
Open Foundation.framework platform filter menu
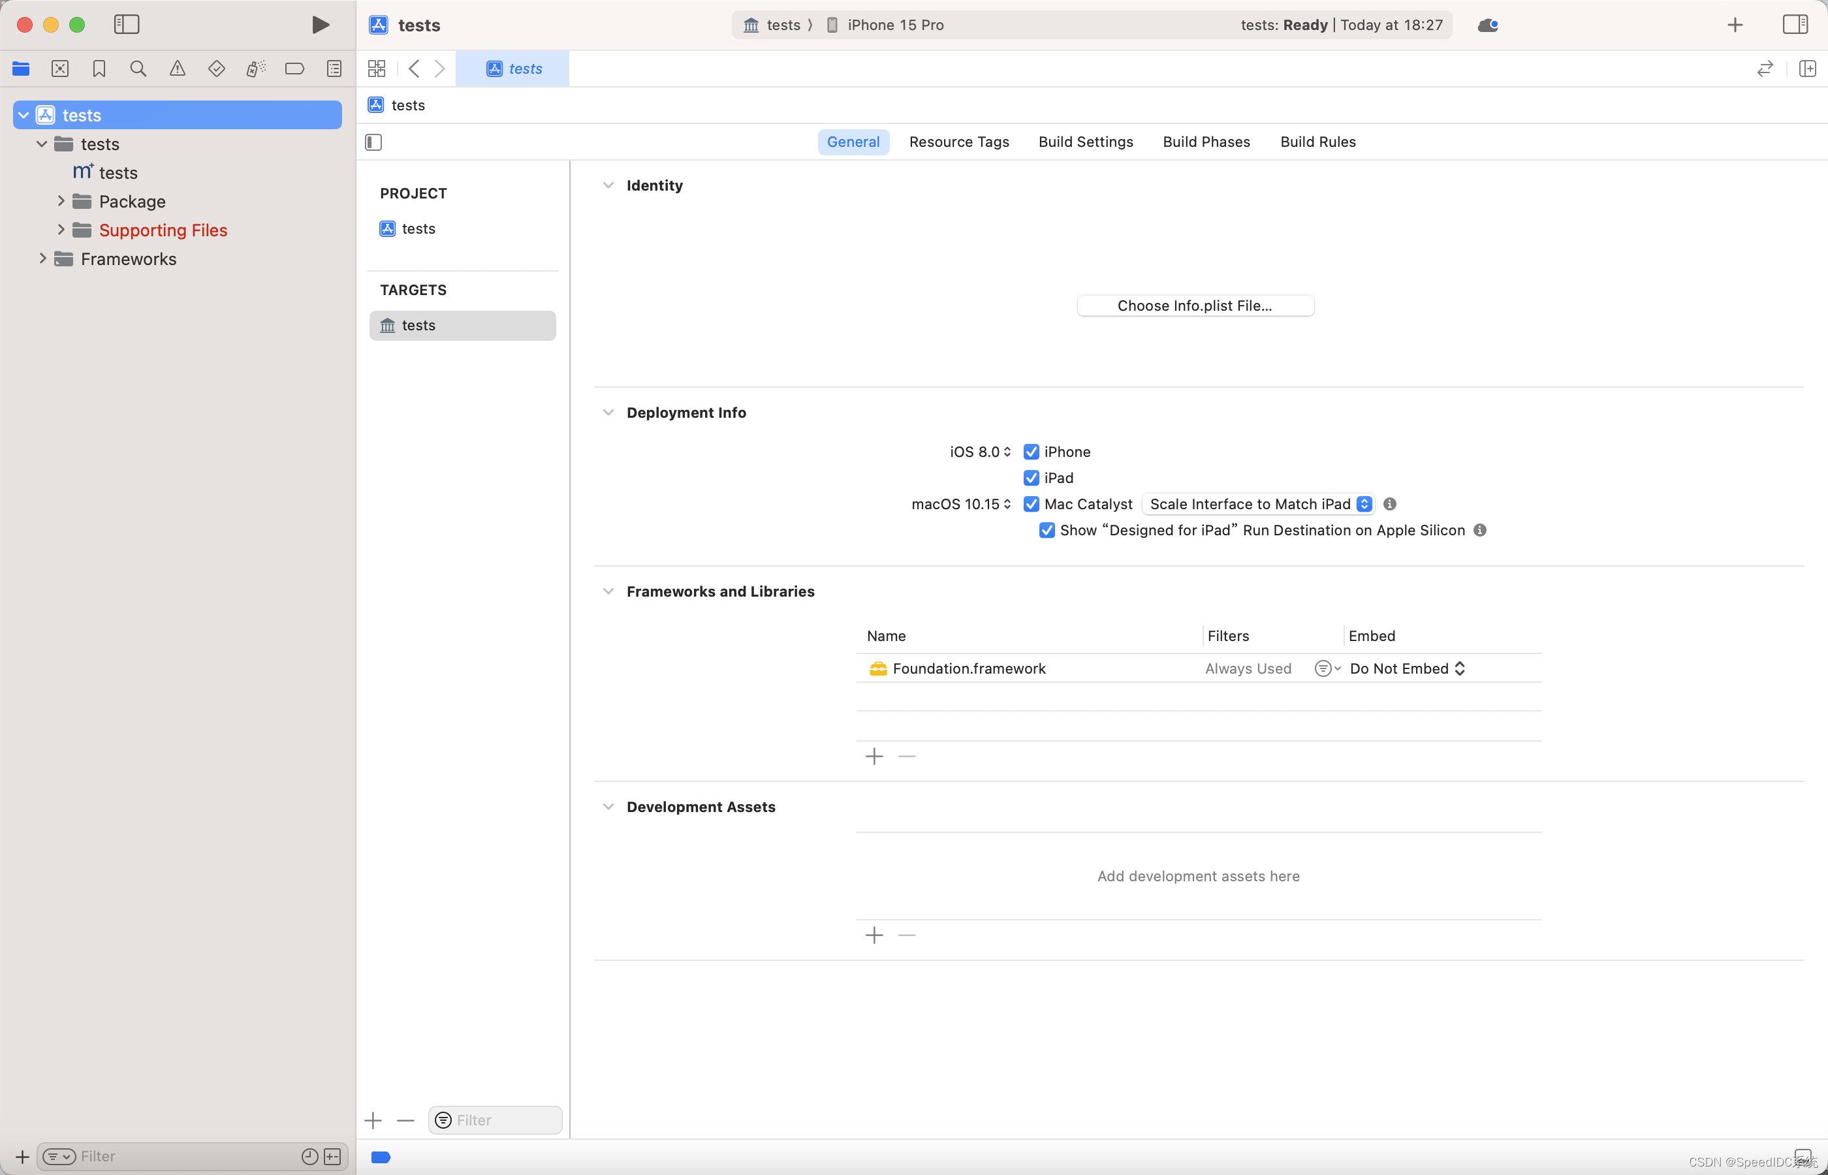(1327, 668)
